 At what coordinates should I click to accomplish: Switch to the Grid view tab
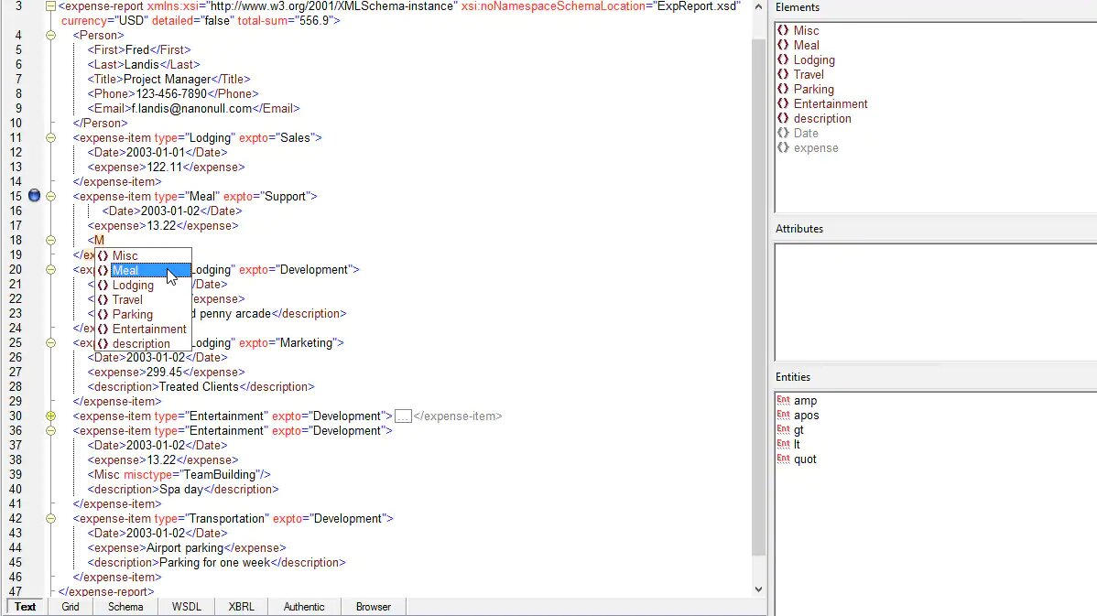[x=71, y=606]
